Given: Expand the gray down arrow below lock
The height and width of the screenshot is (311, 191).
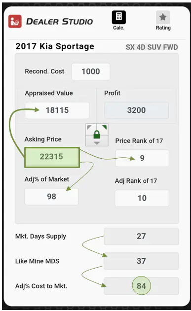Looking at the screenshot, I should pos(97,143).
